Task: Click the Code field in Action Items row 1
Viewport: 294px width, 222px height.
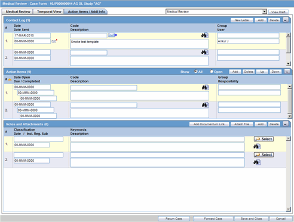Action: click(x=103, y=88)
